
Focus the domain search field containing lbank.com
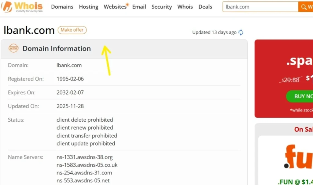pos(260,7)
